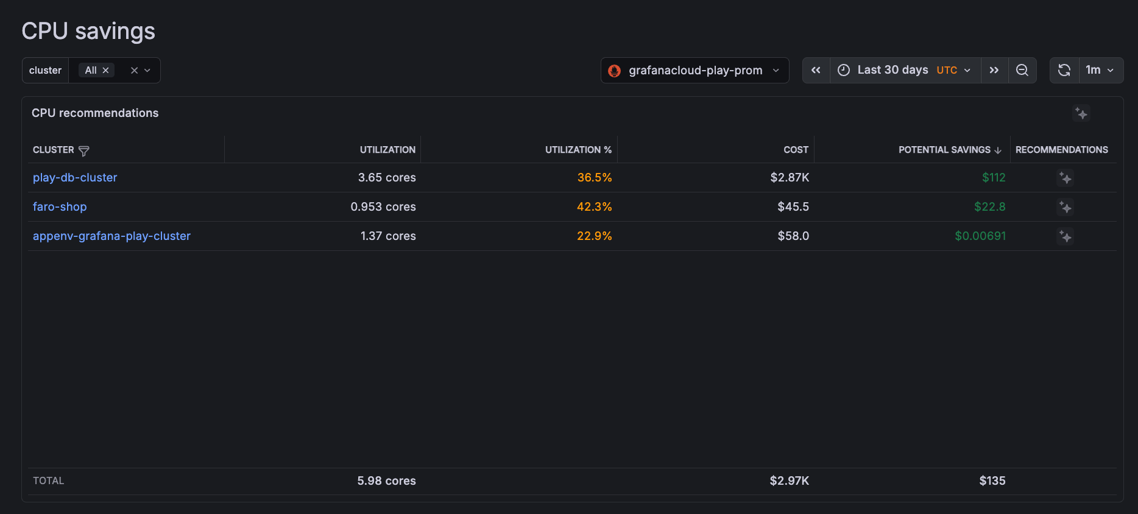Open the grafanacloud-play-prom data source picker
This screenshot has width=1138, height=514.
click(694, 71)
